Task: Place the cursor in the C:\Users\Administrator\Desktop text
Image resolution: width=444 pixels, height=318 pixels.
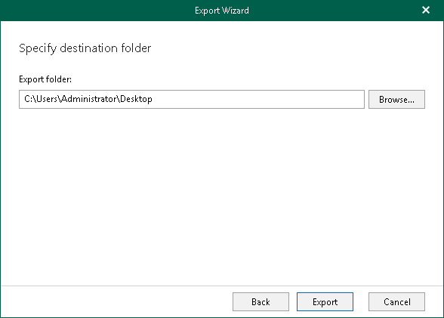Action: tap(88, 99)
